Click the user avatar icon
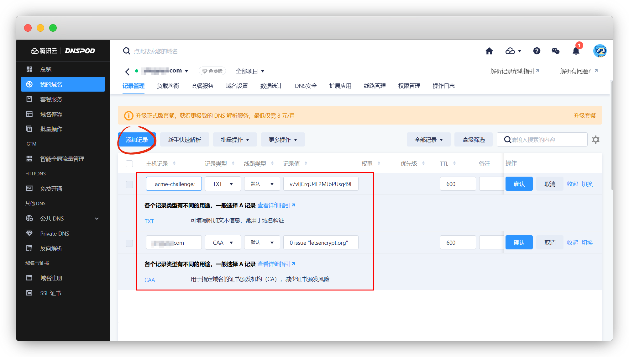The width and height of the screenshot is (629, 357). click(600, 51)
